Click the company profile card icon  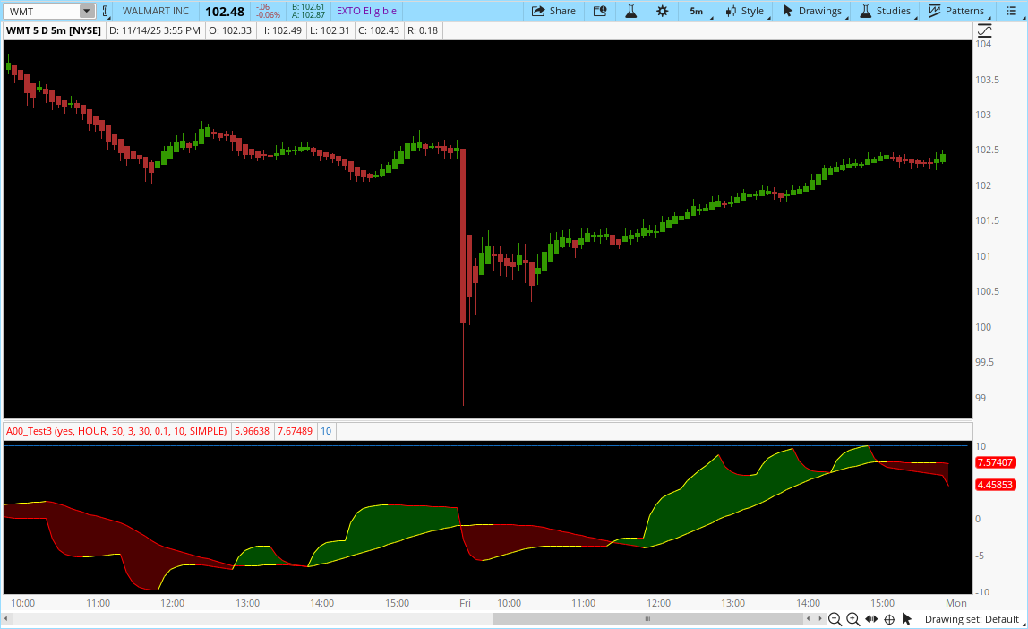pos(600,11)
